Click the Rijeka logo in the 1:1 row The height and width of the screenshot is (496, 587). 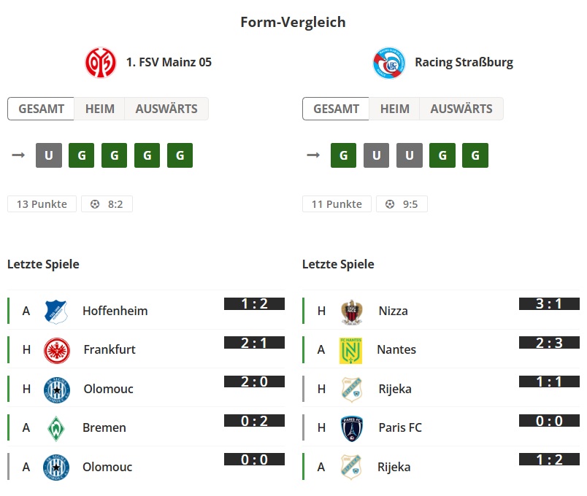pyautogui.click(x=350, y=389)
